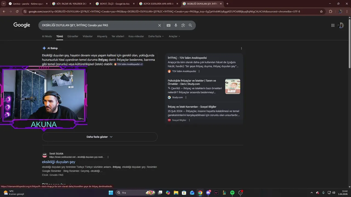This screenshot has height=197, width=351.
Task: Clear the Google search box with the X icon
Action: pos(160,25)
